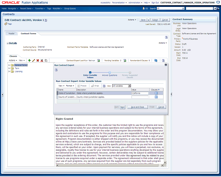Click the icon after Nonstandard Clauses count

click(156, 60)
